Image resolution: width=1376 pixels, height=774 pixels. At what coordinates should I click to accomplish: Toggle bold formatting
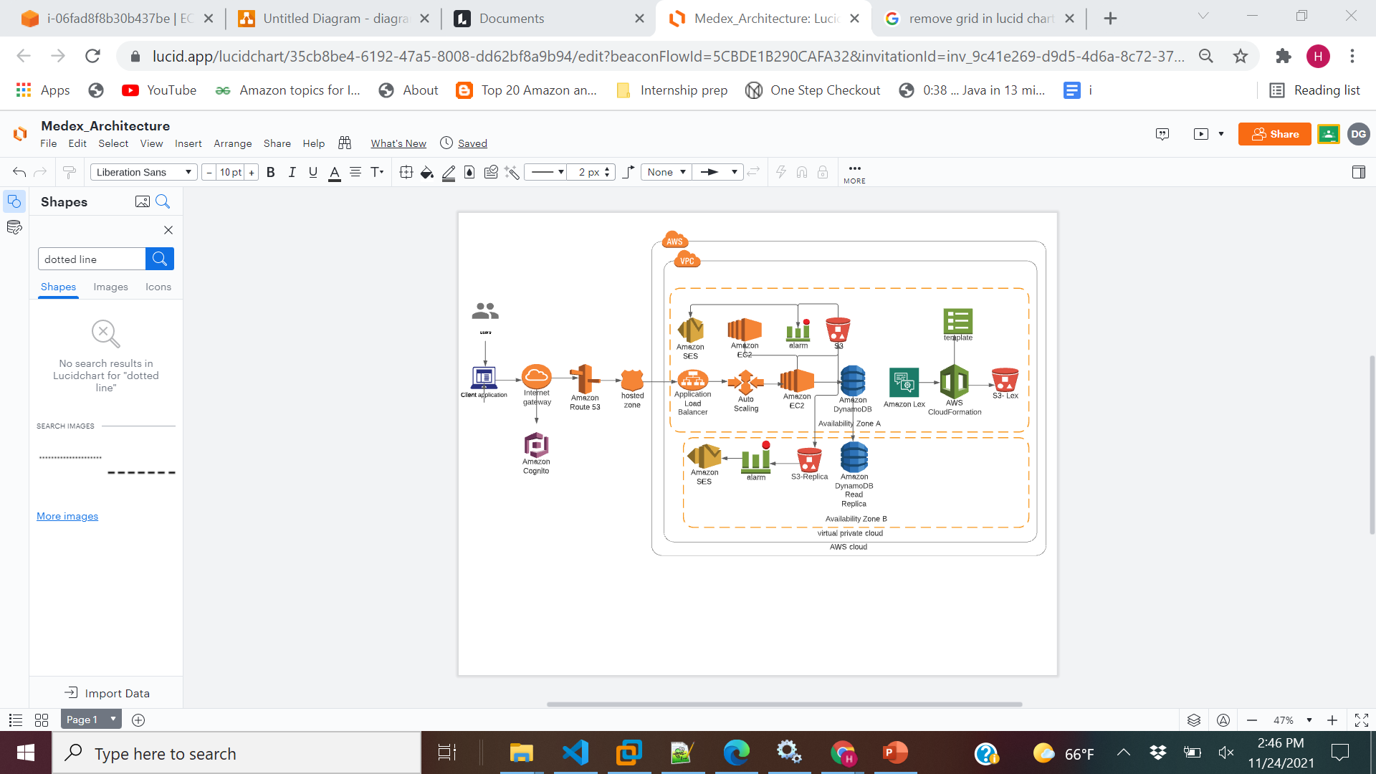coord(271,172)
